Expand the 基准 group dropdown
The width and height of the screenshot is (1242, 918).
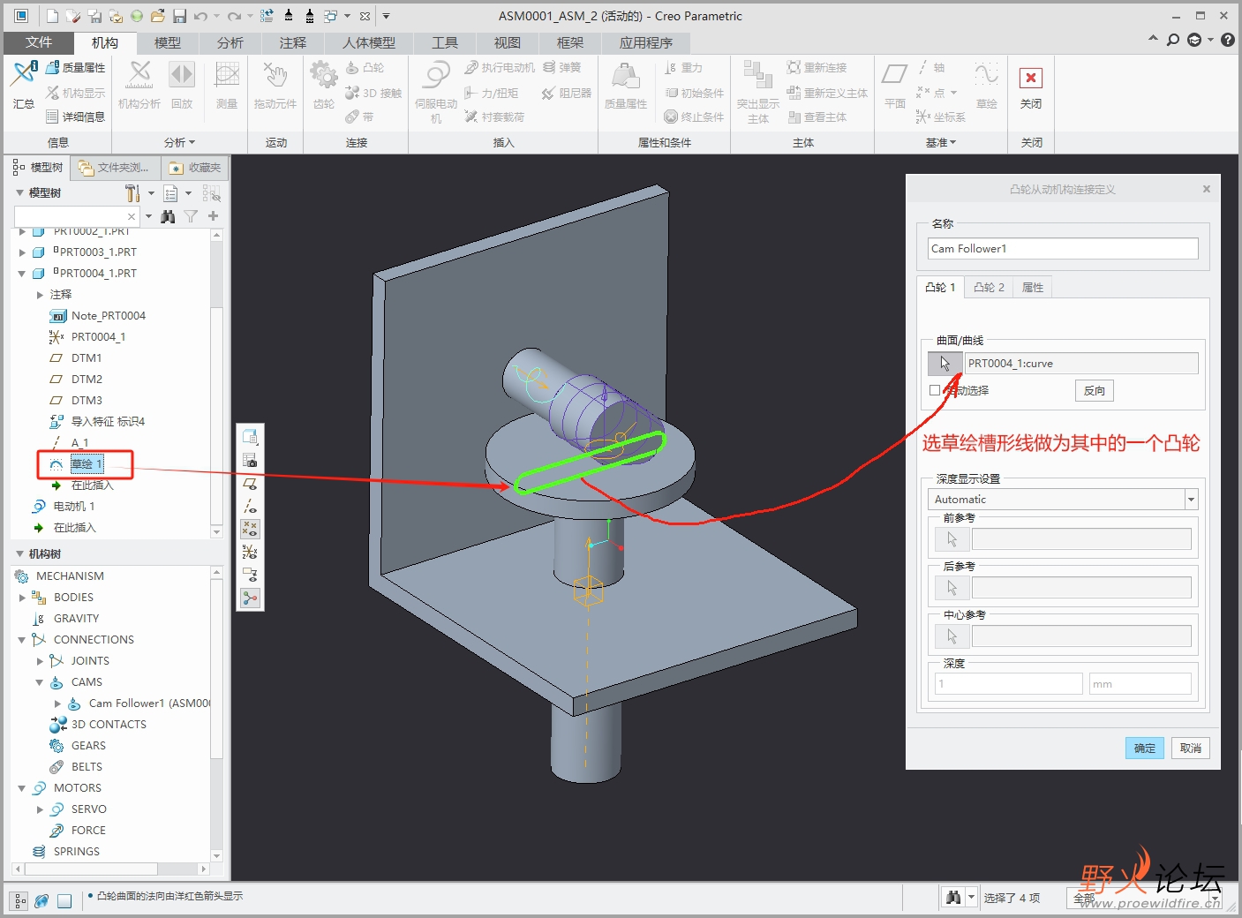941,142
